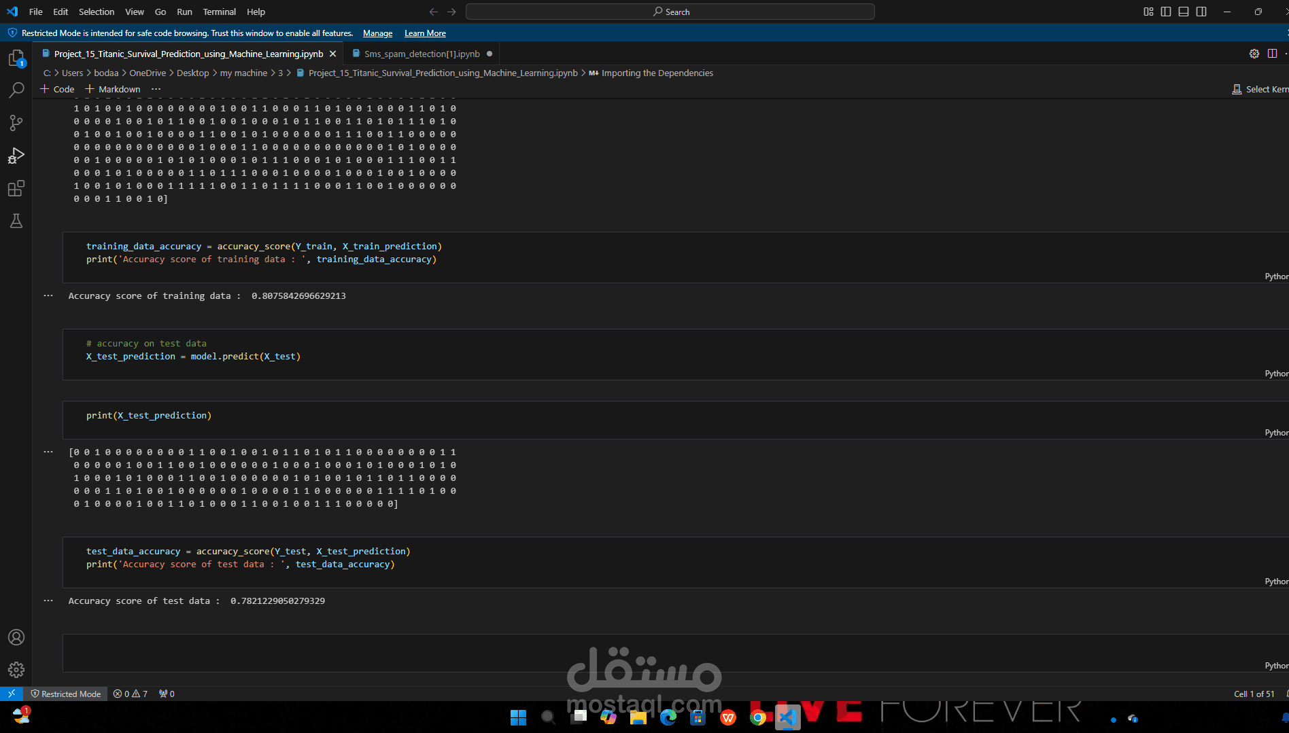Image resolution: width=1289 pixels, height=733 pixels.
Task: Close the Titanic Survival Prediction tab
Action: (332, 54)
